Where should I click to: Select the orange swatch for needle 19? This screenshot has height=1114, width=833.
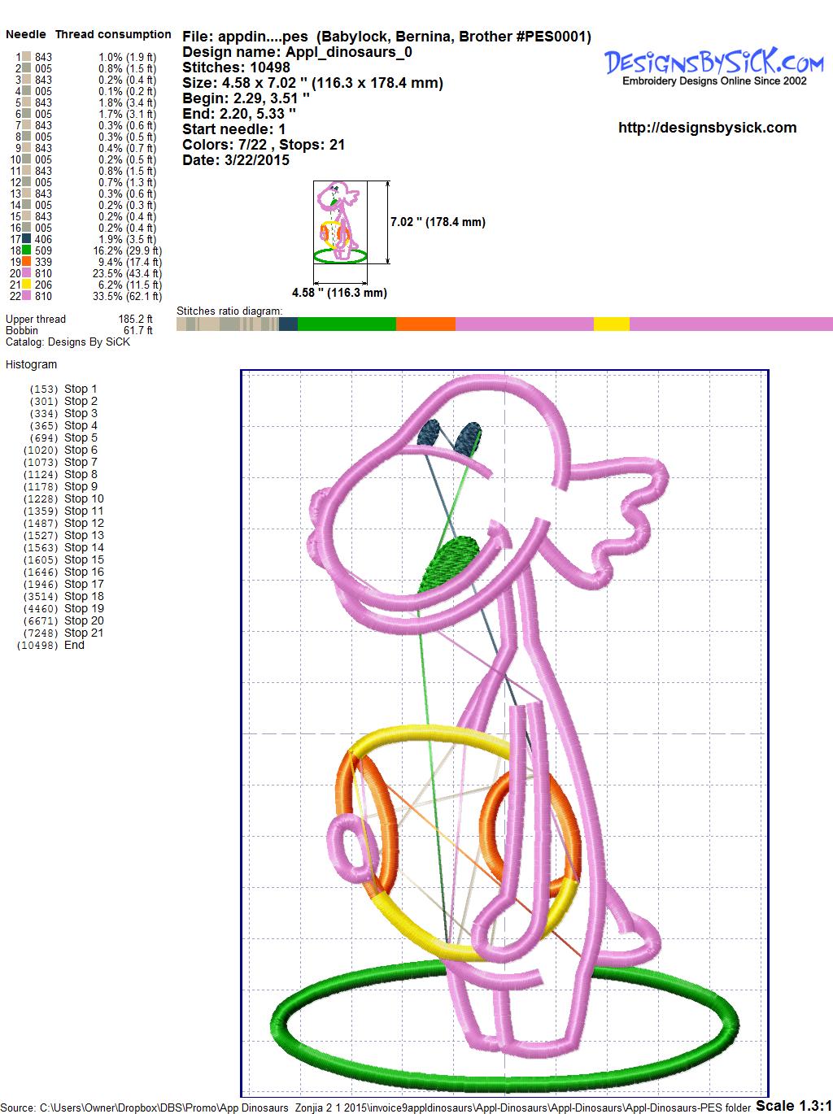tap(26, 262)
